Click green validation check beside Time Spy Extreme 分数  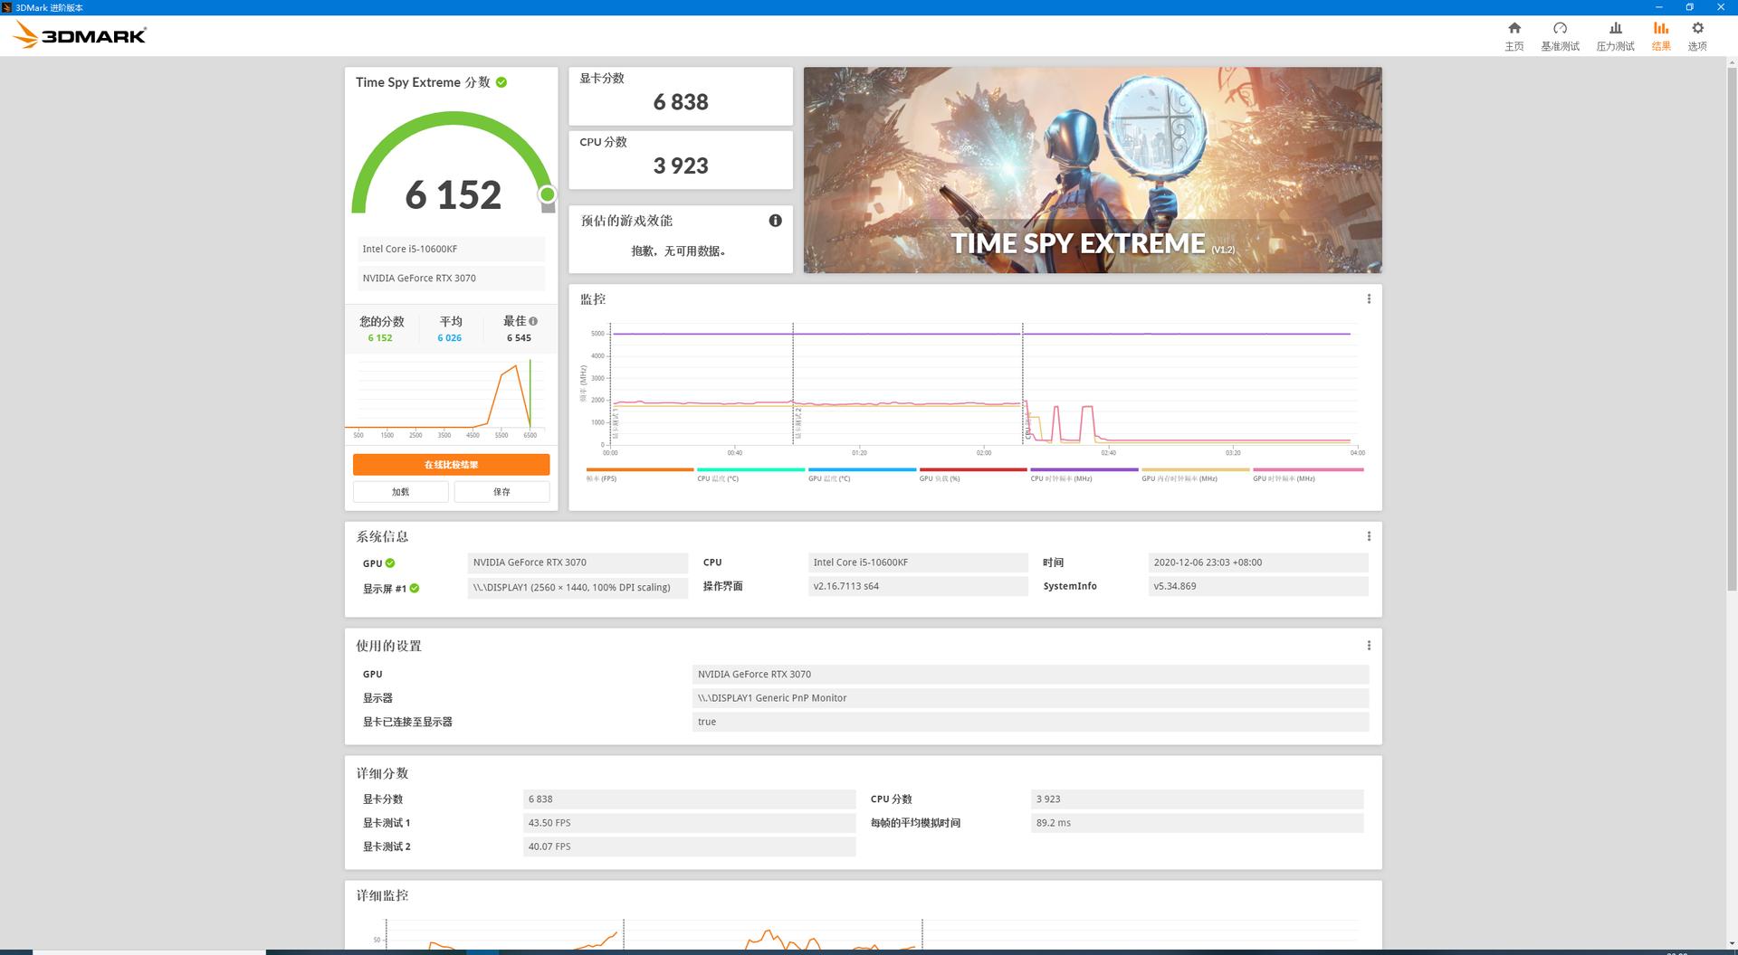pos(501,82)
